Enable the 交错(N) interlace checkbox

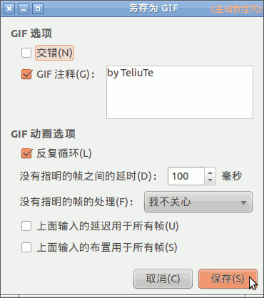[x=26, y=53]
